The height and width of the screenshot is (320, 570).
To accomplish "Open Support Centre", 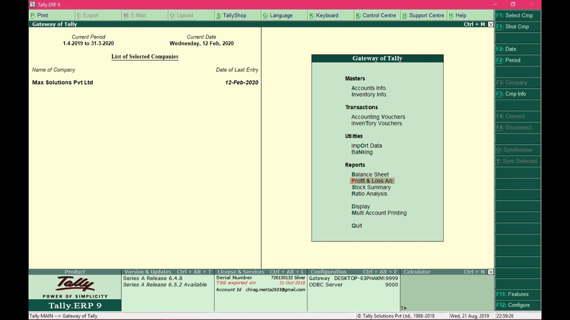I will 423,16.
